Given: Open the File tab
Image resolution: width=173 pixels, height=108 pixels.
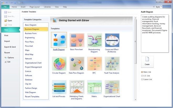Looking at the screenshot, I should [x=5, y=7].
